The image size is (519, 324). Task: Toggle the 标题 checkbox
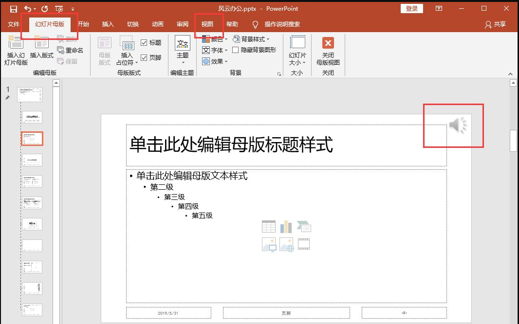tap(144, 43)
